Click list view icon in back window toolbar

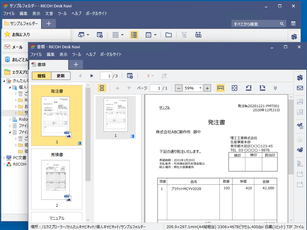[x=134, y=35]
